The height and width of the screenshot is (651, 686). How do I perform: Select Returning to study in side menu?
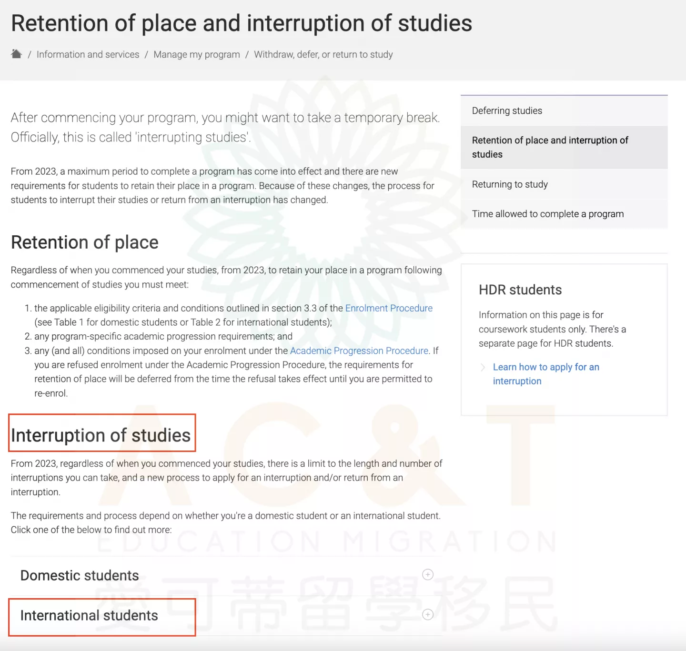pos(564,184)
